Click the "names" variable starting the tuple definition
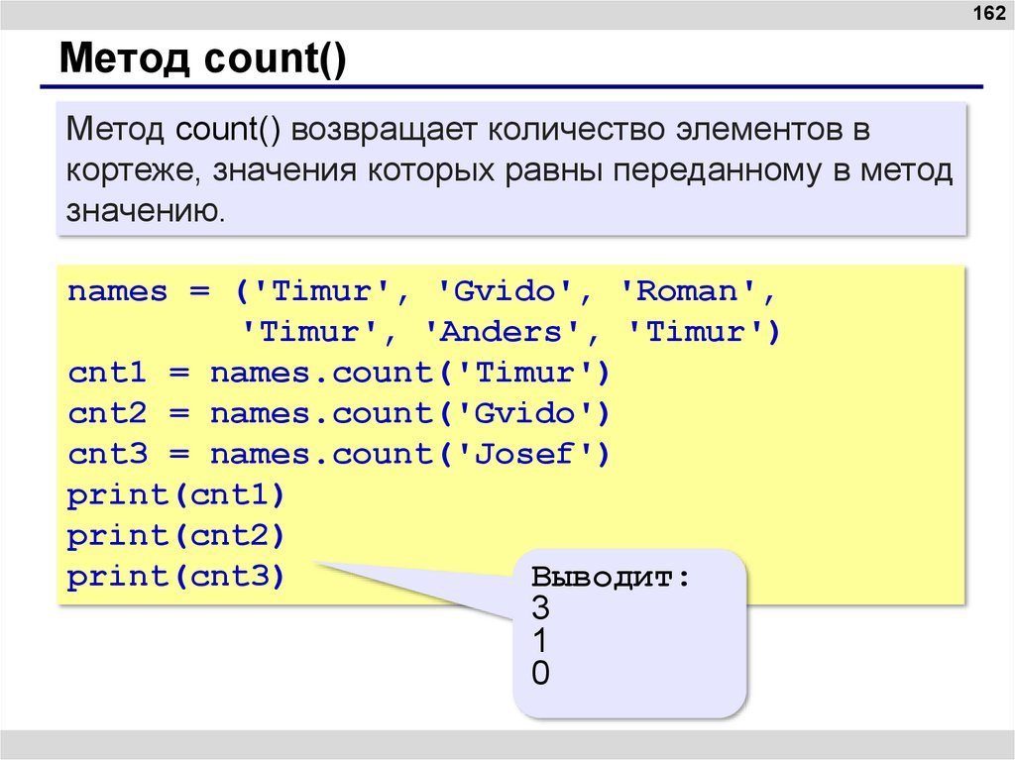Screen dimensions: 1015x760 (117, 291)
